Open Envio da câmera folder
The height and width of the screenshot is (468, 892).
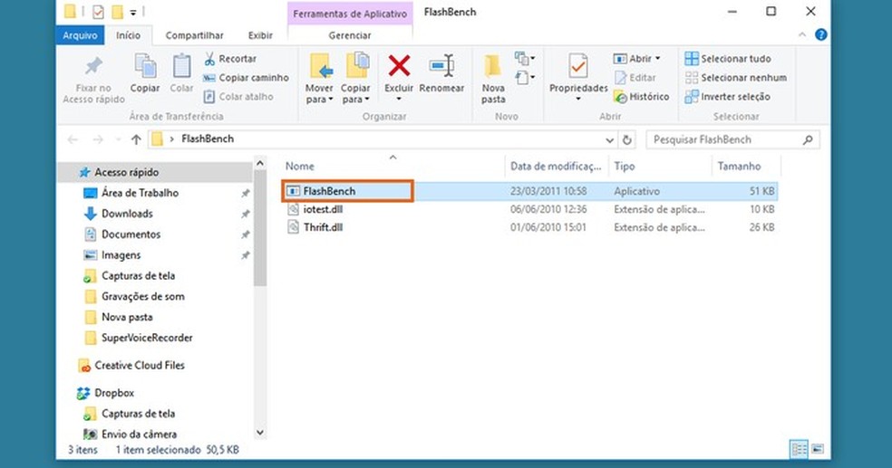click(139, 434)
